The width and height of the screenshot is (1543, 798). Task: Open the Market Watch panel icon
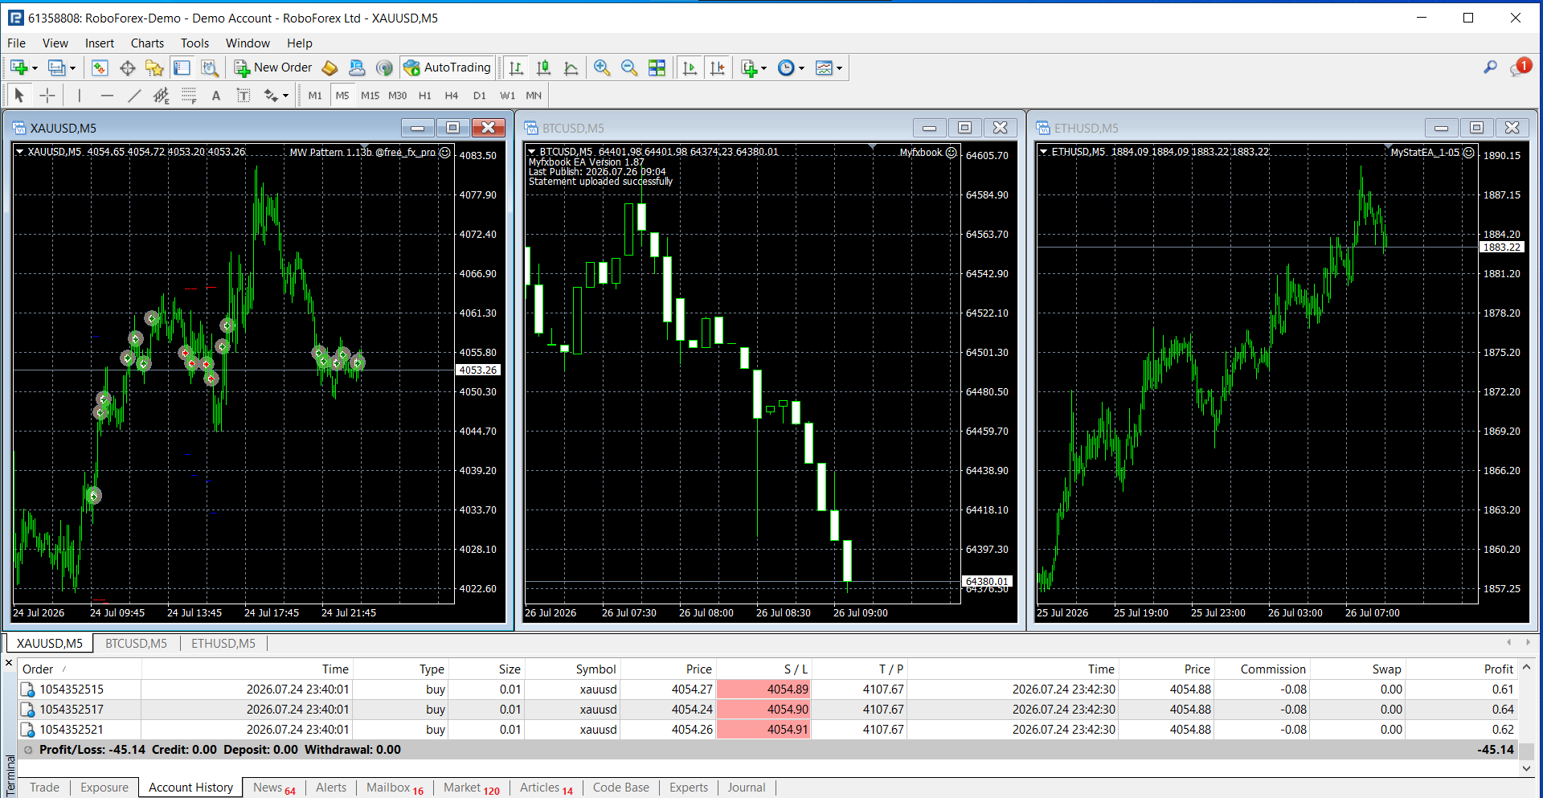(99, 68)
